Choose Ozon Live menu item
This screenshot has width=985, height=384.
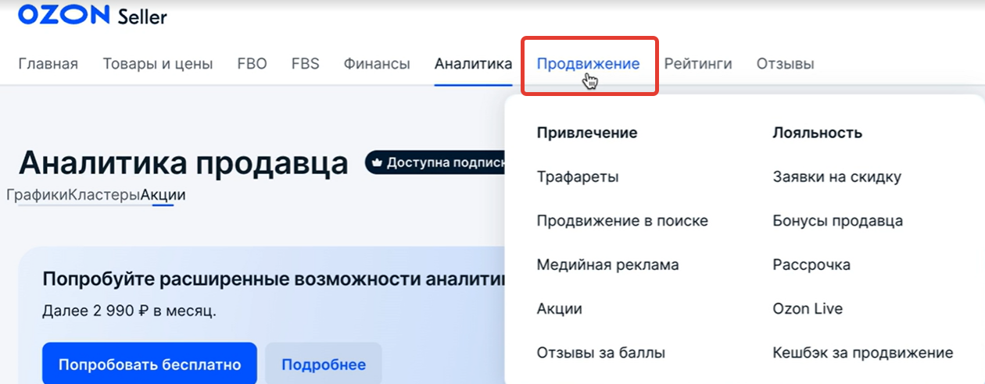(808, 308)
